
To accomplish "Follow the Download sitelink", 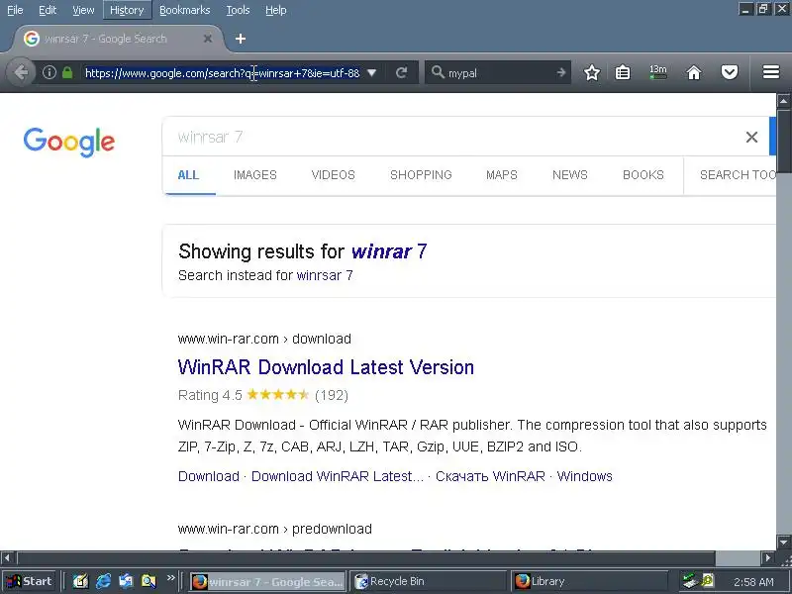I will pos(209,476).
